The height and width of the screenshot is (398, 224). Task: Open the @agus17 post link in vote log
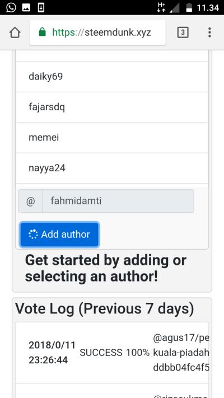[x=181, y=353]
